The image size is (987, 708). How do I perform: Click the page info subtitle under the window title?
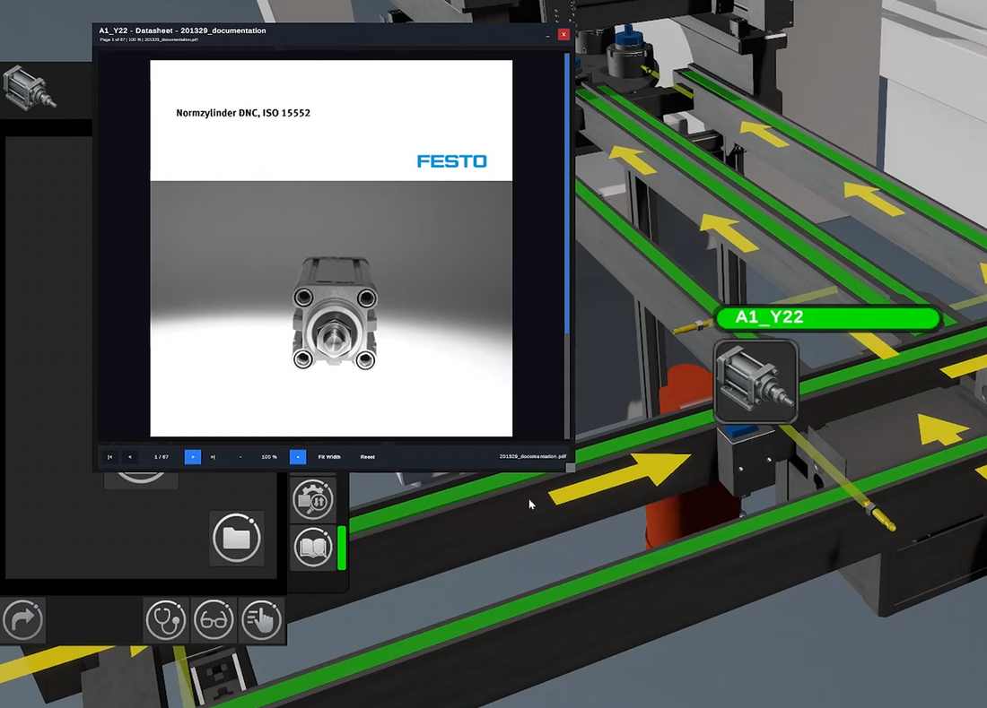tap(149, 39)
